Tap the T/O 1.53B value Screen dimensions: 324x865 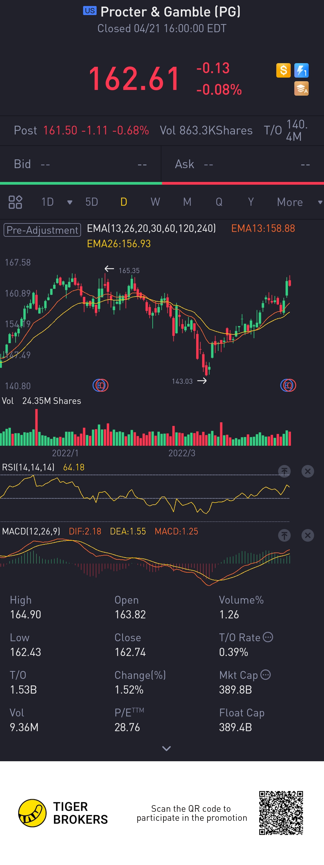tap(23, 690)
